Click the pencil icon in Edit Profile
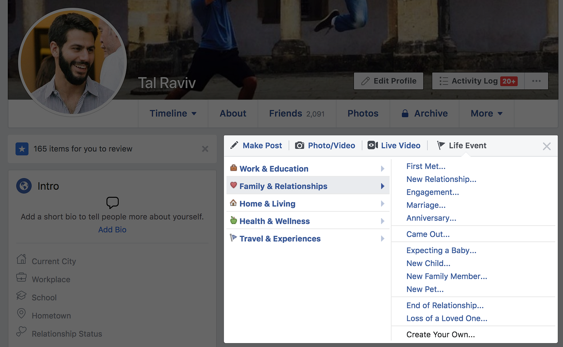 pos(366,81)
